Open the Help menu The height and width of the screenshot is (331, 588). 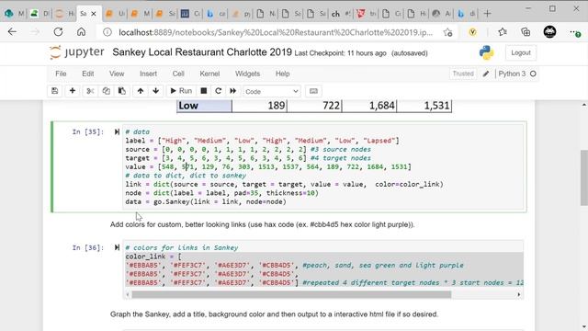(x=282, y=74)
